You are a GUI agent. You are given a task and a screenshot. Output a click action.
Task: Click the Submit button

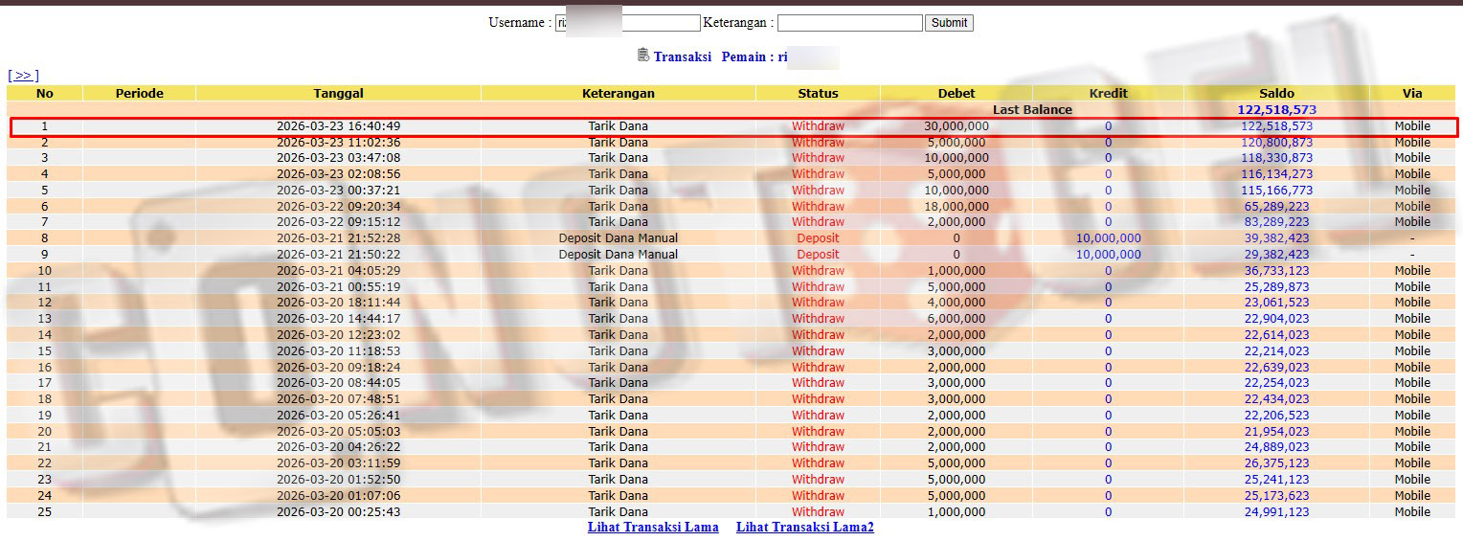(949, 22)
